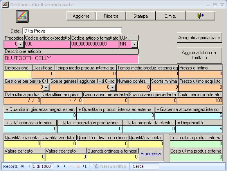Viewport: 227px width, 171px height.
Task: Click Giacenza attuale magaz.interno value field
Action: tap(189, 116)
